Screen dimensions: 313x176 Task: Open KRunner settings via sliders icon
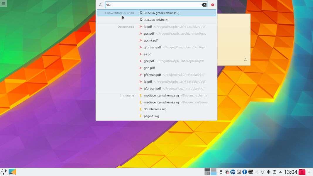100,5
